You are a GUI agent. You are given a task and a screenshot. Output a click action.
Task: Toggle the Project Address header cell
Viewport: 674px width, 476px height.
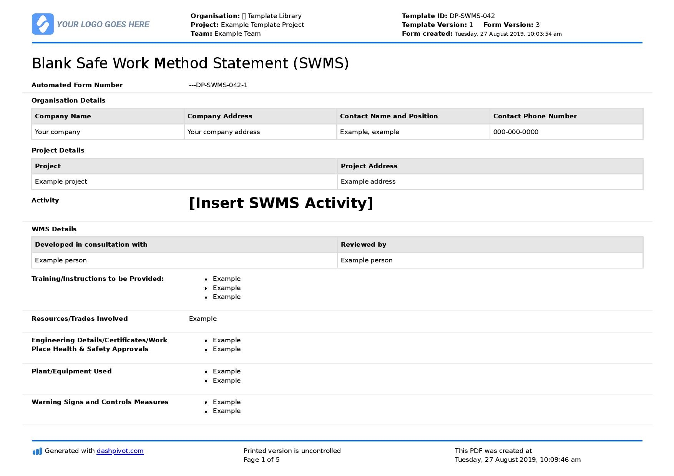(x=369, y=166)
